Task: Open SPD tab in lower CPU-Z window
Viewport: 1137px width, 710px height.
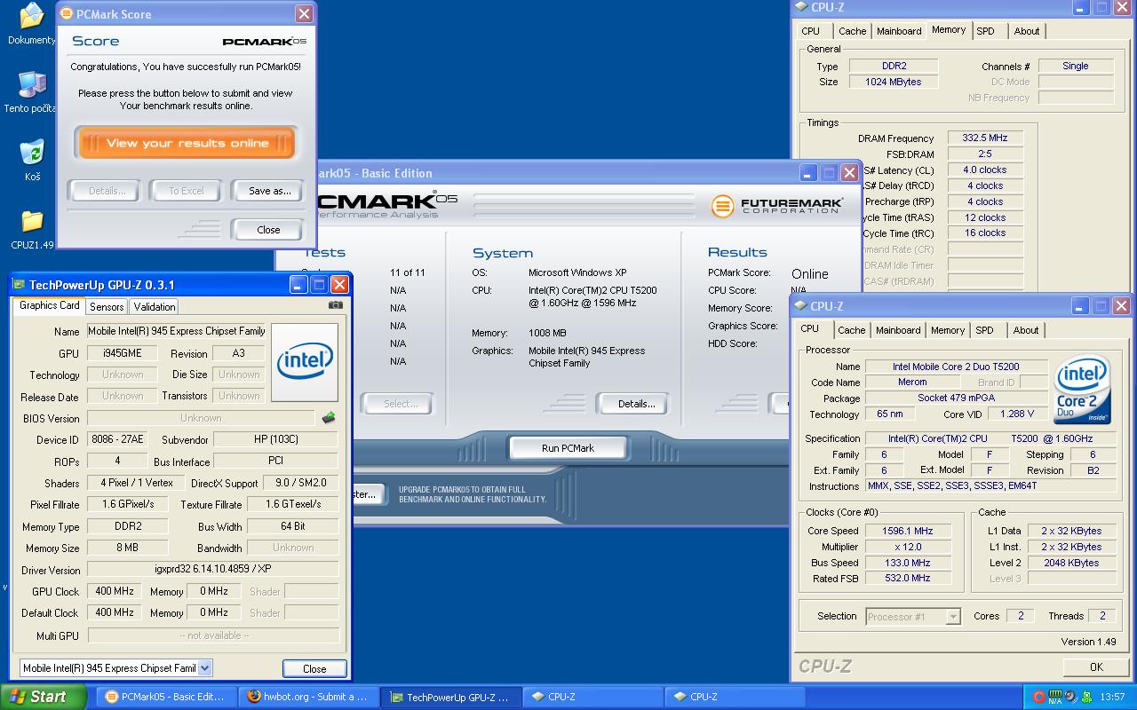Action: click(x=984, y=330)
